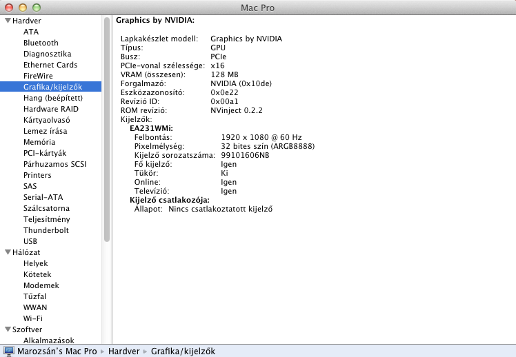
Task: Select Bluetooth in the hardware list
Action: (41, 43)
